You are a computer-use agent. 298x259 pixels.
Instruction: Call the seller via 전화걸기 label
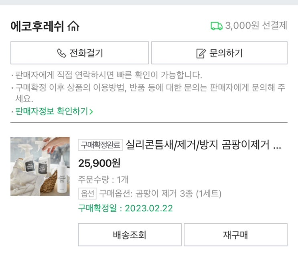(86, 53)
